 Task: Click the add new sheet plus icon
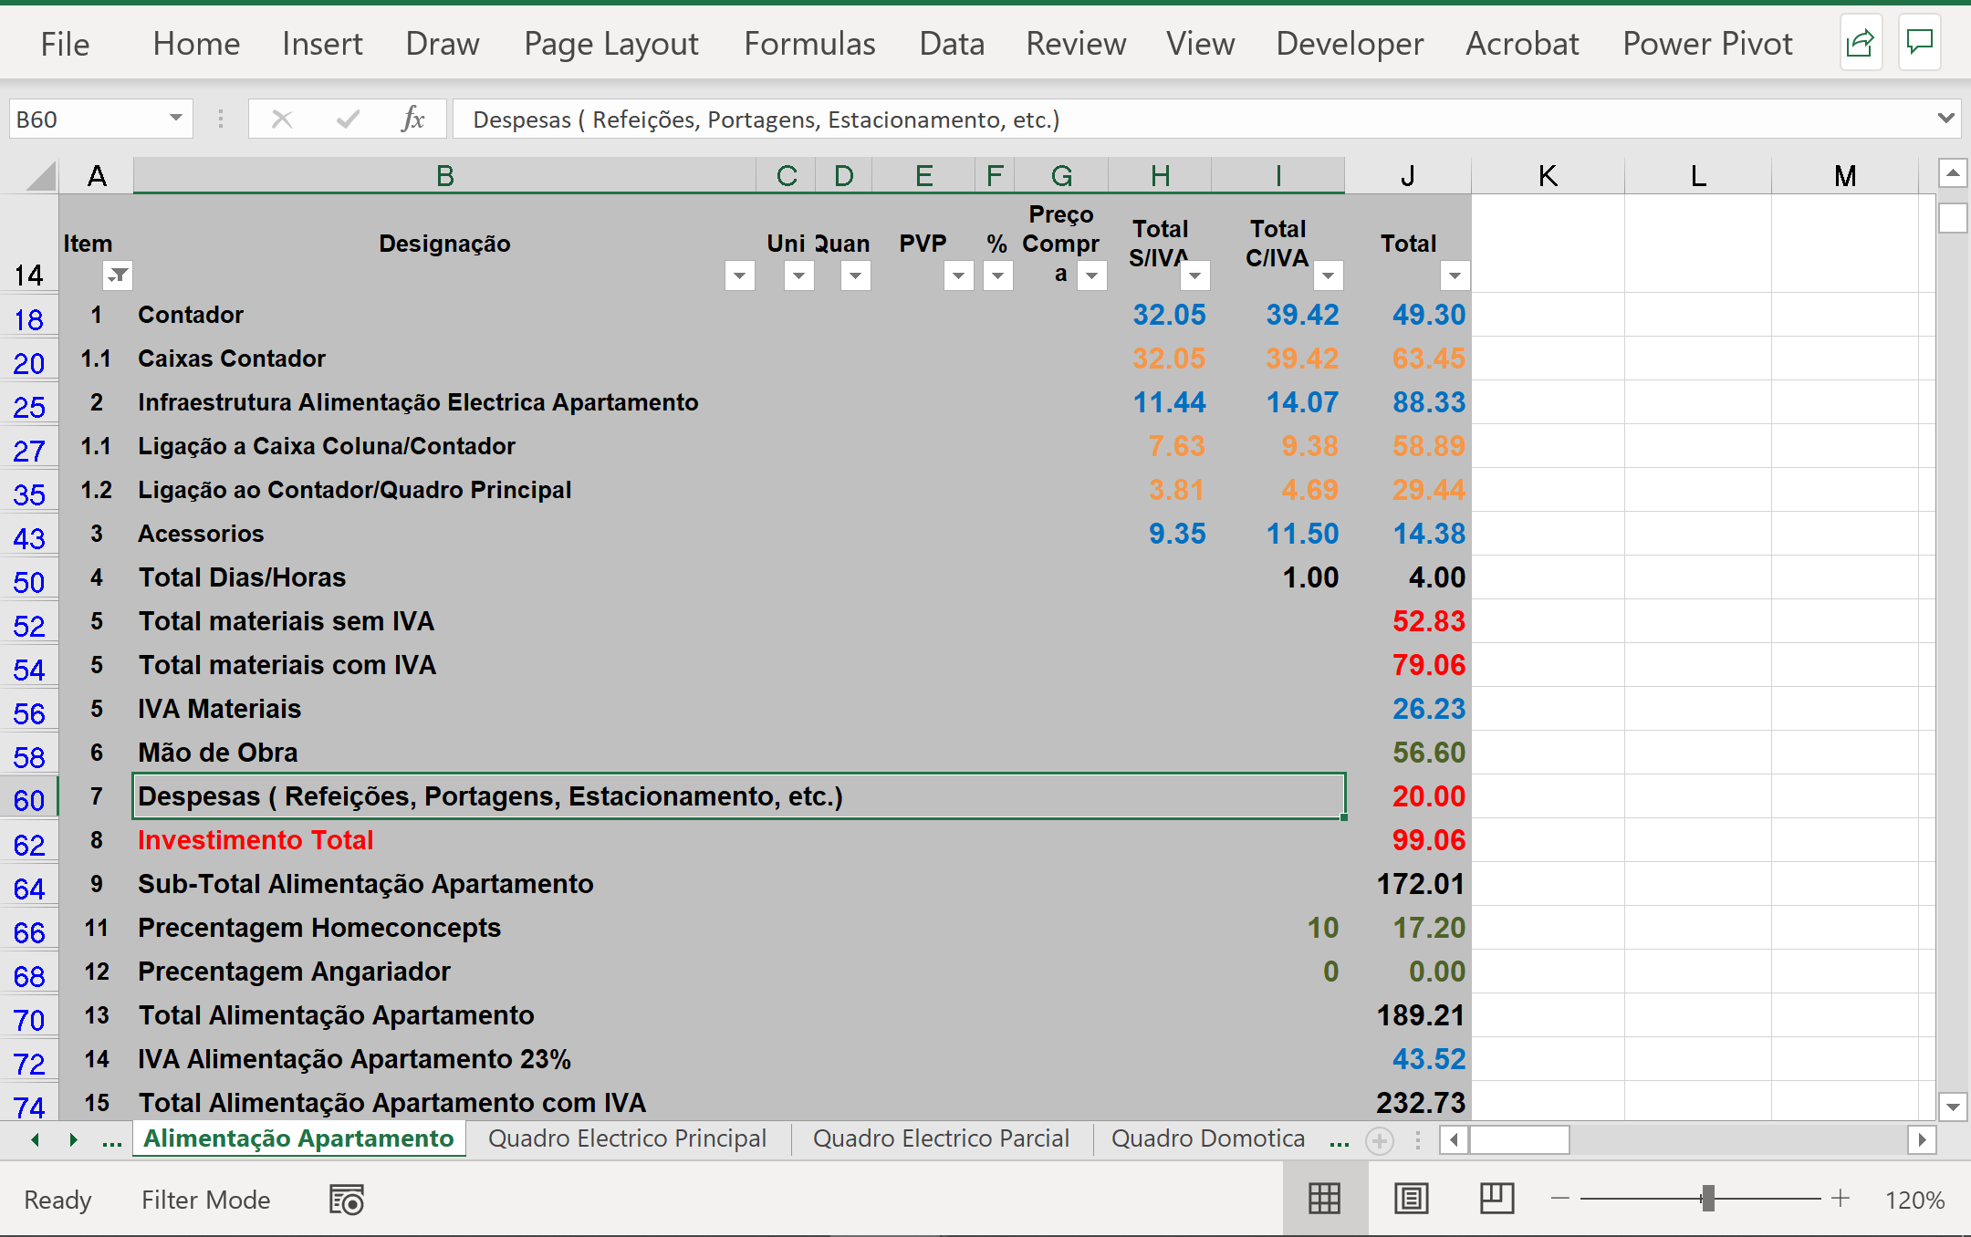click(x=1380, y=1140)
